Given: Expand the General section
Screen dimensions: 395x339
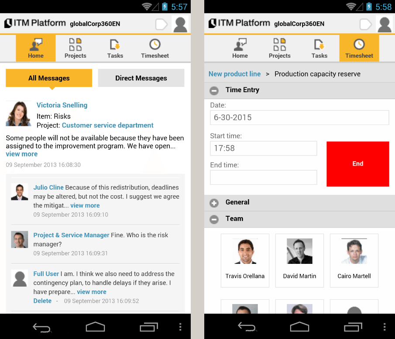Looking at the screenshot, I should click(x=214, y=203).
